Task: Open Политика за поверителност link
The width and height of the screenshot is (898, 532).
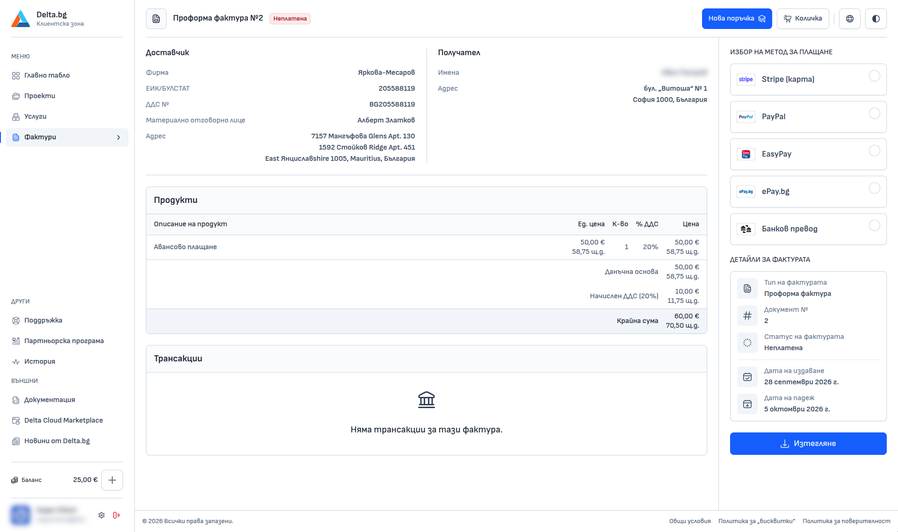Action: 847,521
